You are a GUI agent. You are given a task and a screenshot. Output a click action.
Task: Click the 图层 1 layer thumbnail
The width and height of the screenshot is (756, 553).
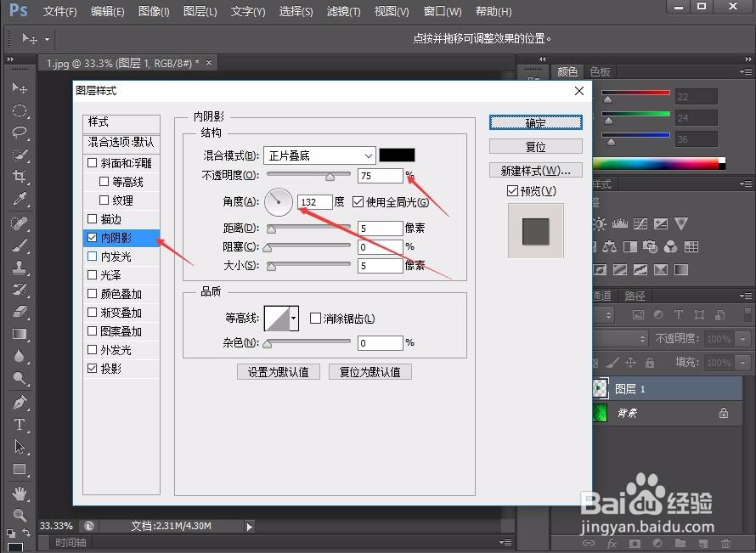pyautogui.click(x=602, y=388)
